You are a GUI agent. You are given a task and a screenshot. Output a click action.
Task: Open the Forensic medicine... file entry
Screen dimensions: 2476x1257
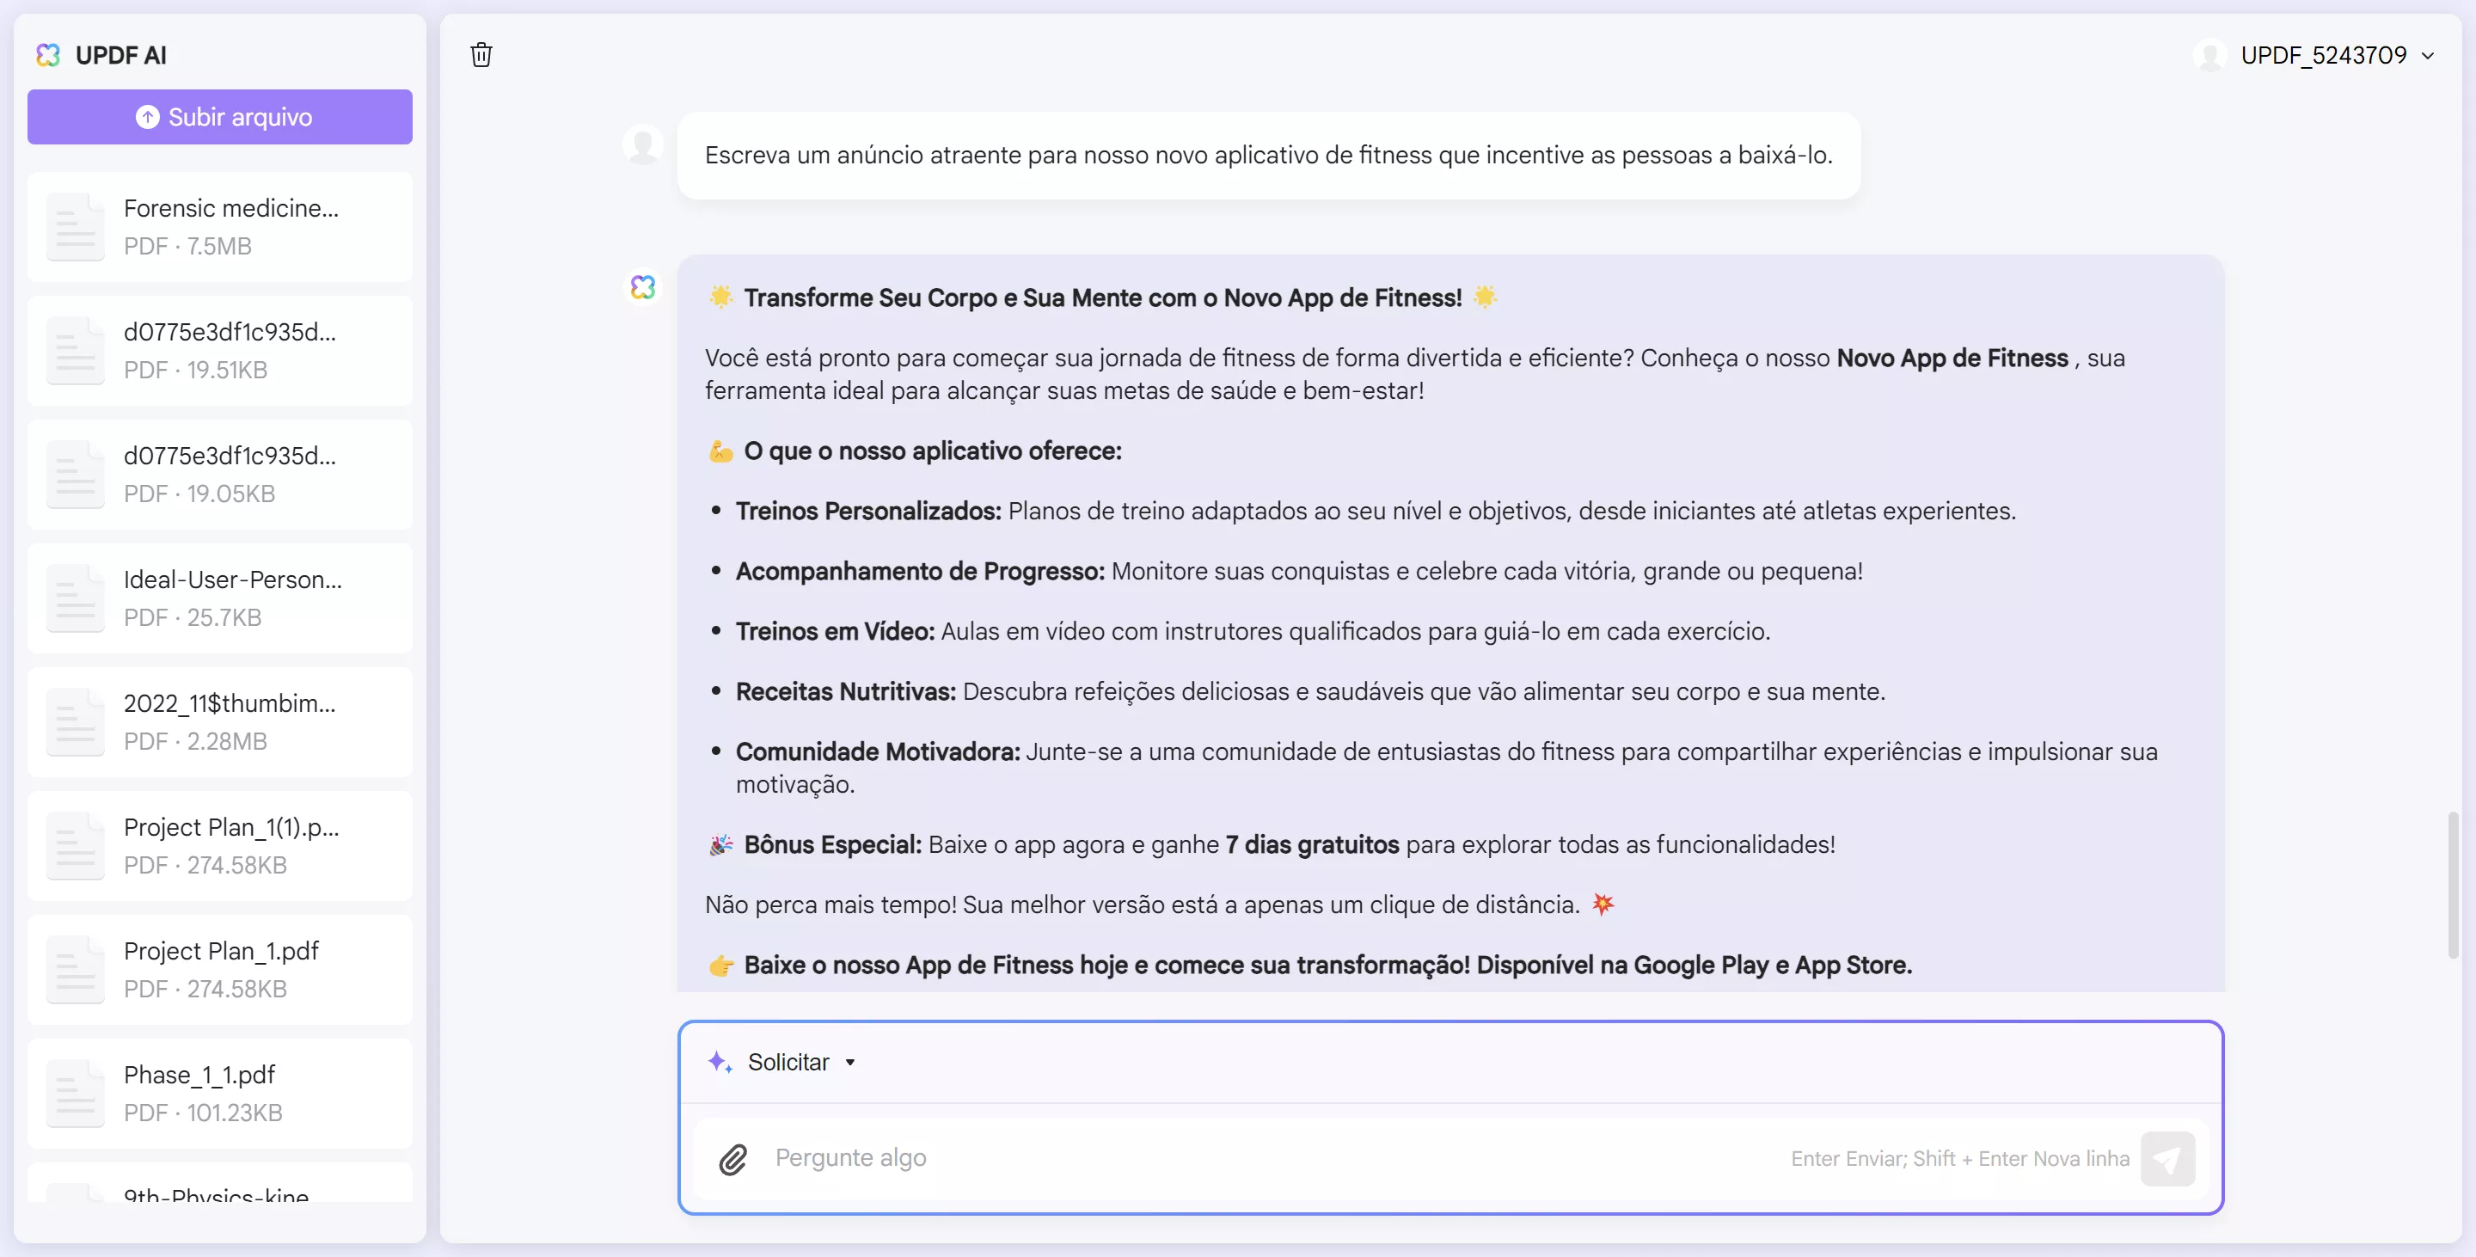pos(220,227)
